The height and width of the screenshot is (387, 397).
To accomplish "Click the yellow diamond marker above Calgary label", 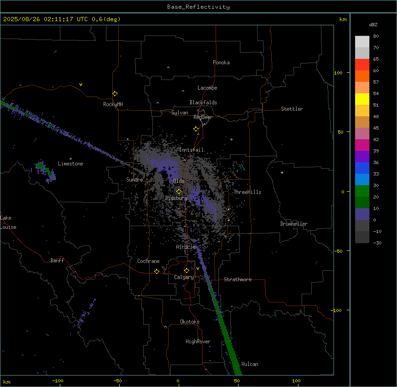I will (x=187, y=271).
